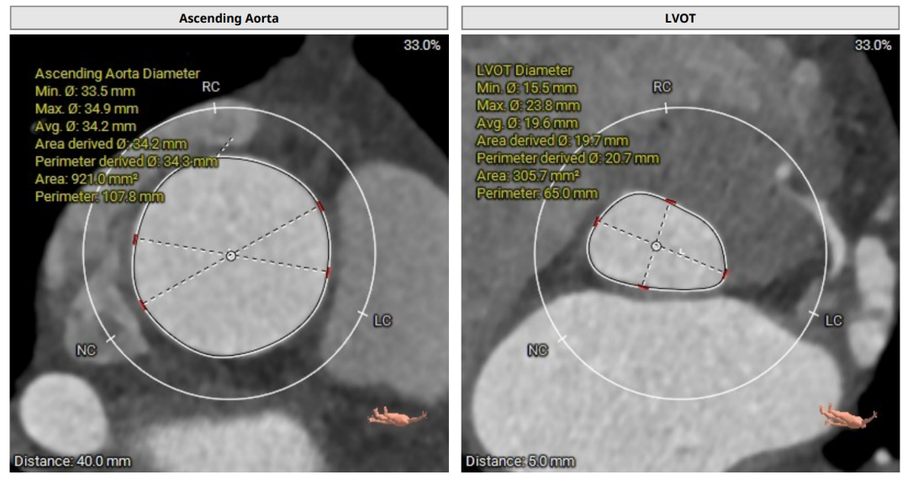Click Perimeter derived Ø: 20.7 mm
The width and height of the screenshot is (908, 480).
(x=568, y=158)
